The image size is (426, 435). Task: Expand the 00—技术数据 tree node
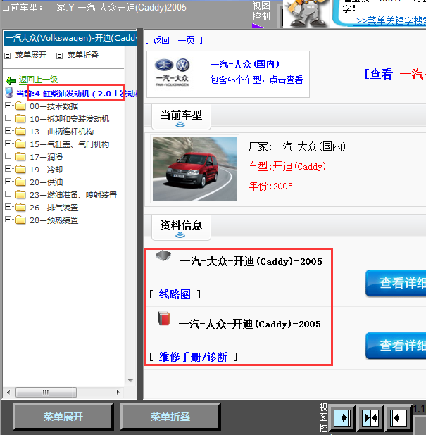point(8,105)
